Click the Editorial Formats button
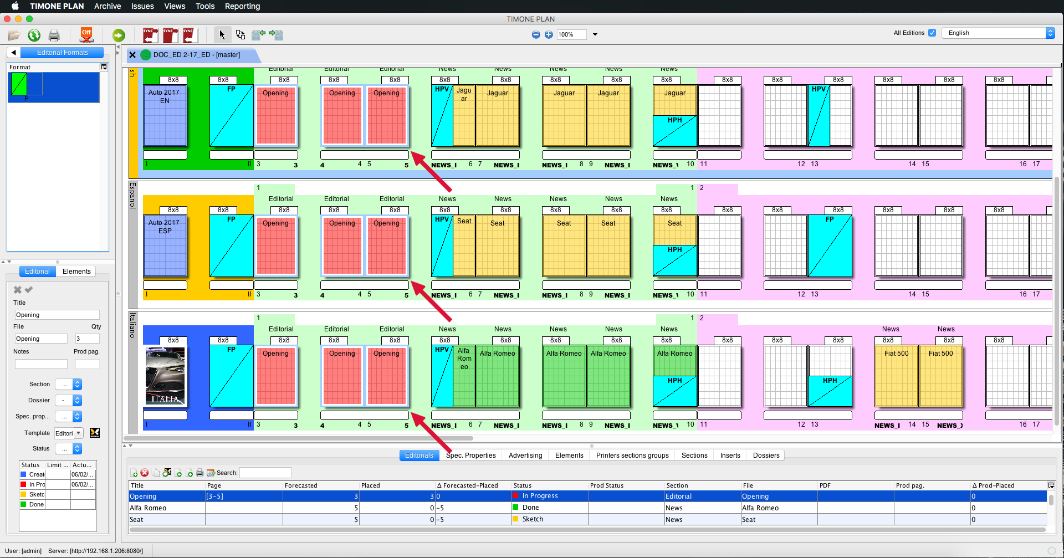This screenshot has height=558, width=1064. click(62, 53)
